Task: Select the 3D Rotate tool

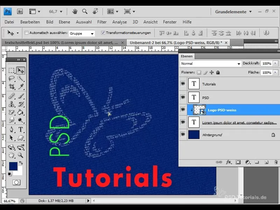Action: 12,147
